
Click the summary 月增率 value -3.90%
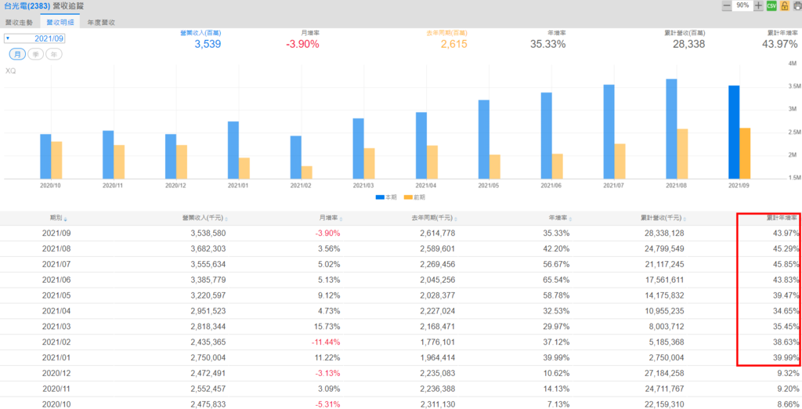[302, 44]
